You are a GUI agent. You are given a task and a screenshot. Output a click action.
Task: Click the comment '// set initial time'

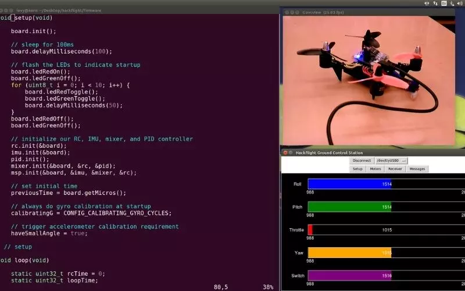click(x=44, y=186)
